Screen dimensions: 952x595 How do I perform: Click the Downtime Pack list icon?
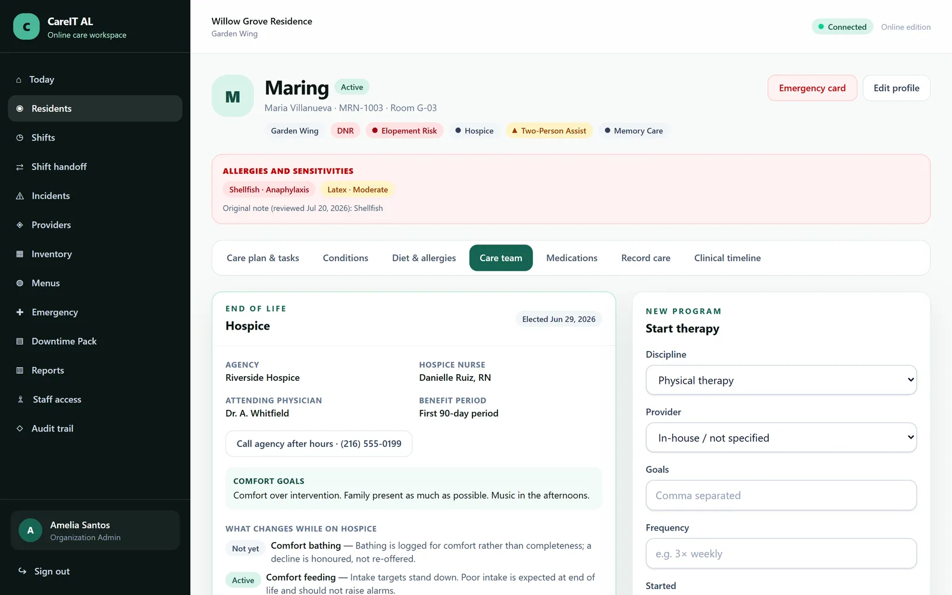coord(20,342)
